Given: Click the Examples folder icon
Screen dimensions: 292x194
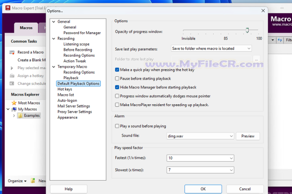Looking at the screenshot, I should pyautogui.click(x=20, y=116).
